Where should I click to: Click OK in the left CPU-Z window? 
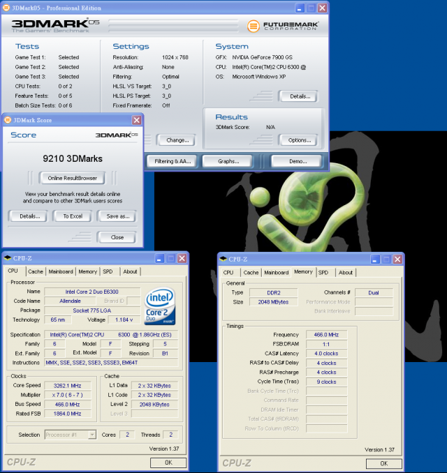[x=168, y=463]
